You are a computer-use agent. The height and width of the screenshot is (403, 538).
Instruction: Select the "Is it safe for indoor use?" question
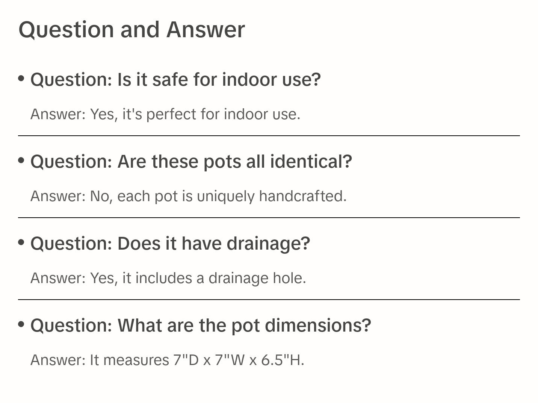(x=175, y=80)
